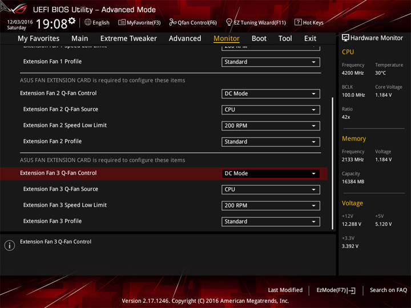Open the Exit tab

(310, 39)
